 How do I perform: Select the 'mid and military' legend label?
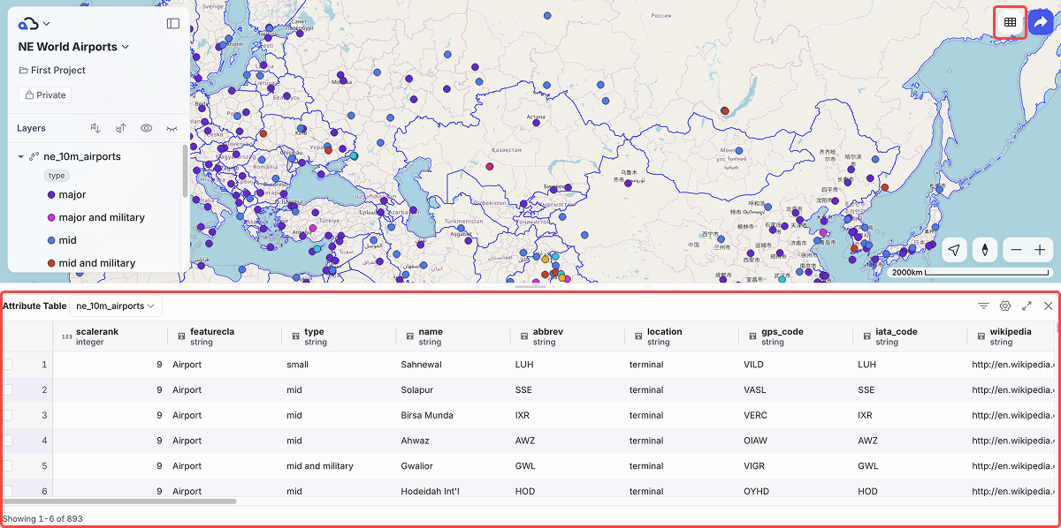(97, 263)
